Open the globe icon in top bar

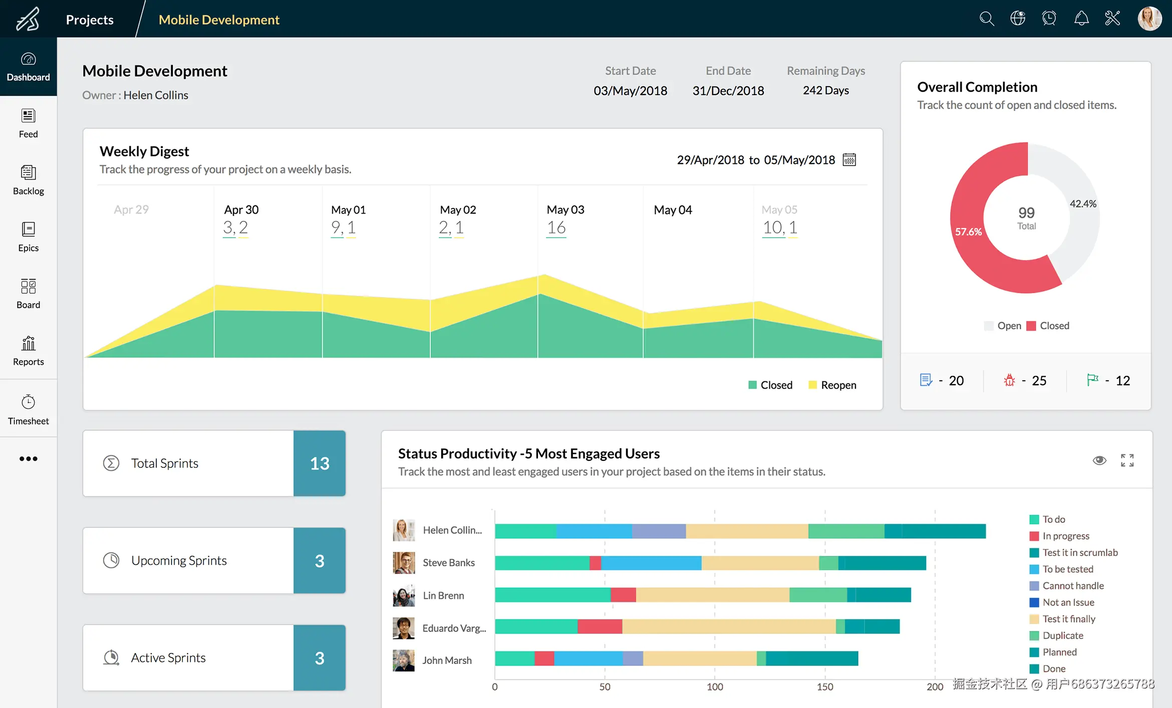1018,19
